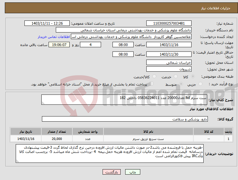Select the کالا/خدمت radio button

pos(154,76)
